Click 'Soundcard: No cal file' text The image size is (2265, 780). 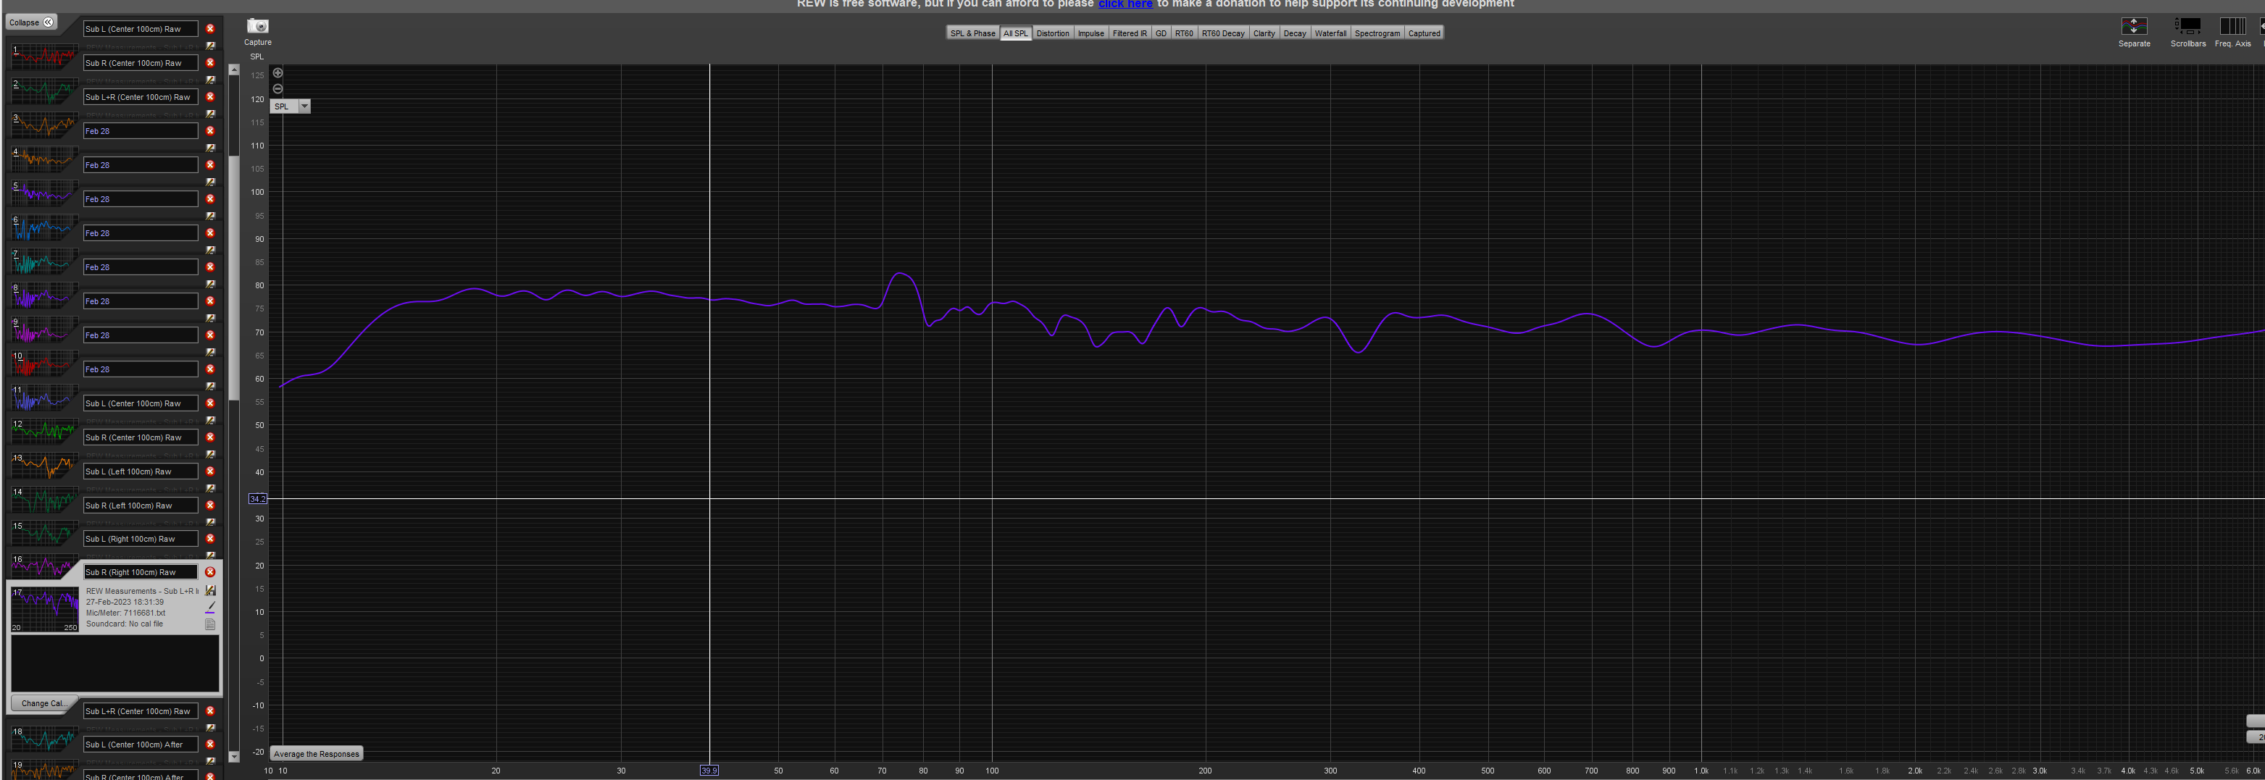point(124,624)
